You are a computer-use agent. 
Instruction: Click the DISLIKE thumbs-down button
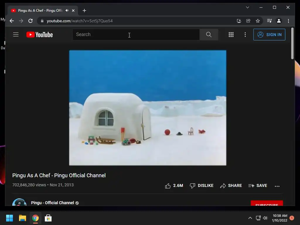click(202, 185)
